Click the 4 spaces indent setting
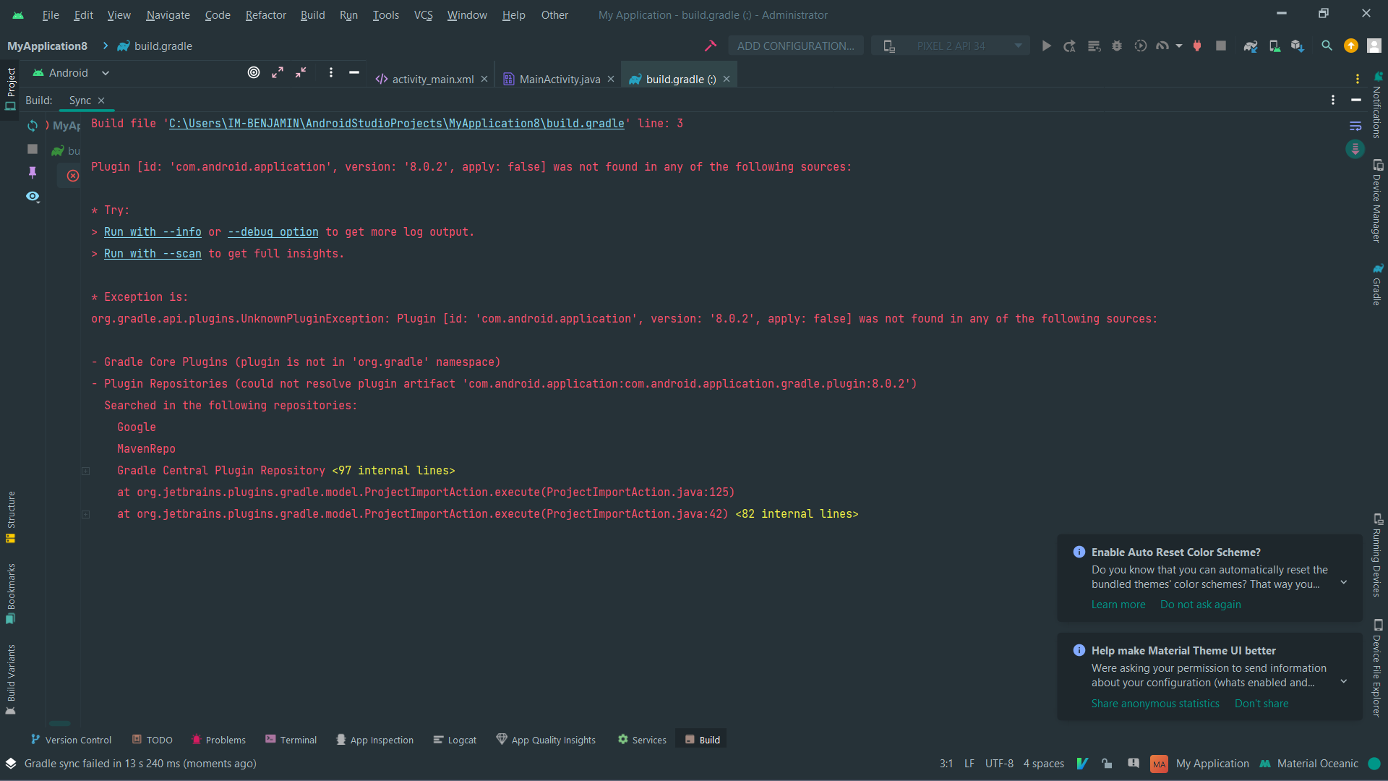 pos(1043,764)
